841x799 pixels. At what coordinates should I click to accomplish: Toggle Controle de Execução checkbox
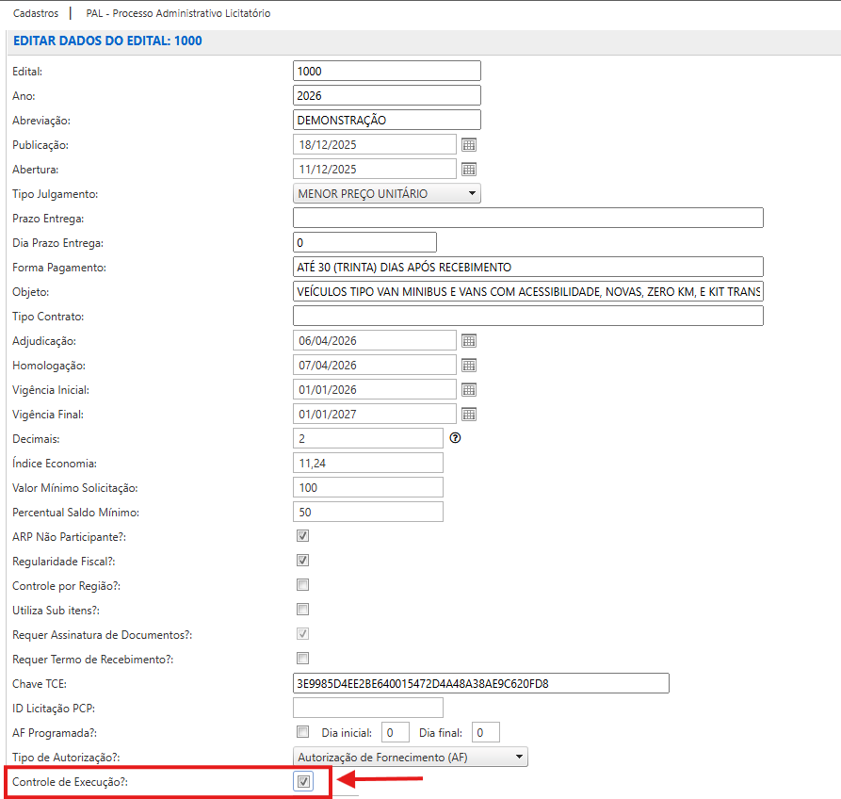(x=303, y=781)
